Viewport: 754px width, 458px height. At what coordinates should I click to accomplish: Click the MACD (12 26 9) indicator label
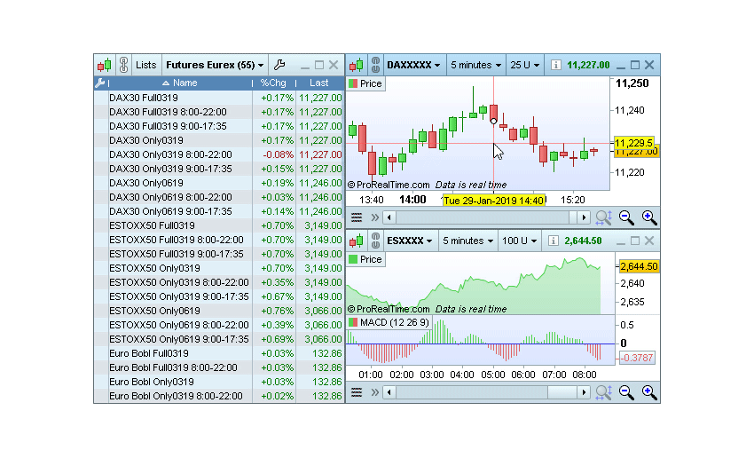click(389, 322)
